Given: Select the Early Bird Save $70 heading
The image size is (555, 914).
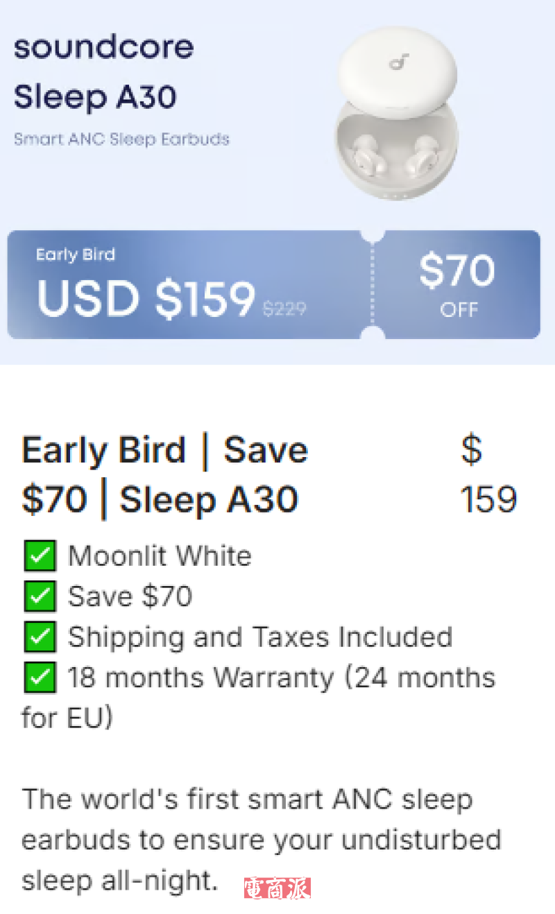Looking at the screenshot, I should tap(165, 475).
